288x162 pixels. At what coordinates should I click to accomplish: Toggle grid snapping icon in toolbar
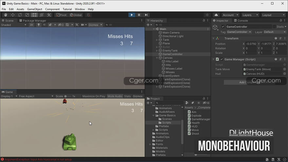click(89, 15)
